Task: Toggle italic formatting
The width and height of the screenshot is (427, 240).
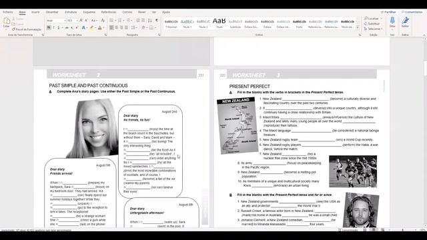Action: point(53,27)
